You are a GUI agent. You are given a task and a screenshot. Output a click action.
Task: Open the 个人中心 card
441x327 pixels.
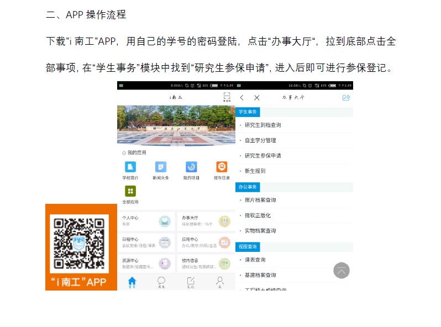click(x=146, y=221)
